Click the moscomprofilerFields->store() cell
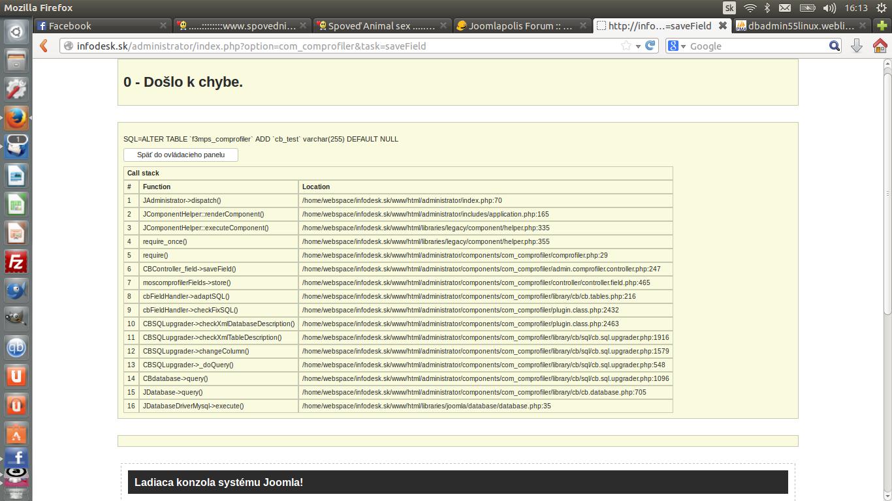The width and height of the screenshot is (892, 501). point(218,282)
